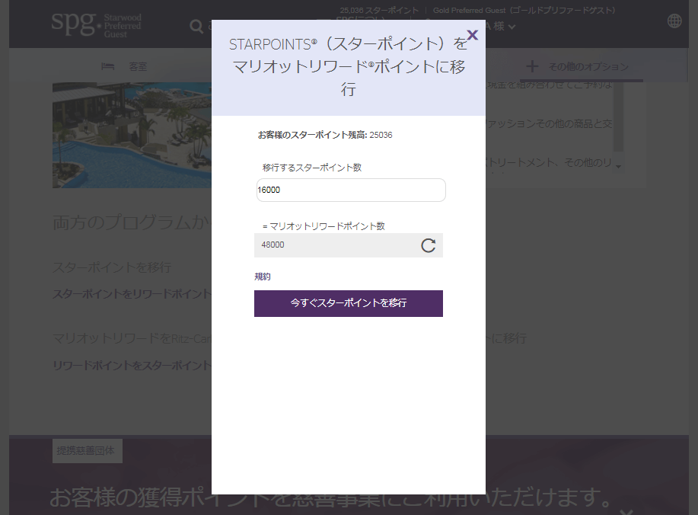Click the plus icon beside その他のオプション

coord(533,66)
